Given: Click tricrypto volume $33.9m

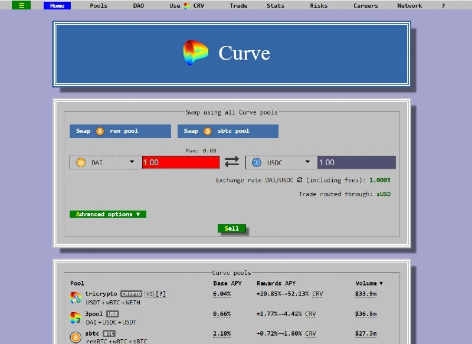Looking at the screenshot, I should click(x=366, y=294).
